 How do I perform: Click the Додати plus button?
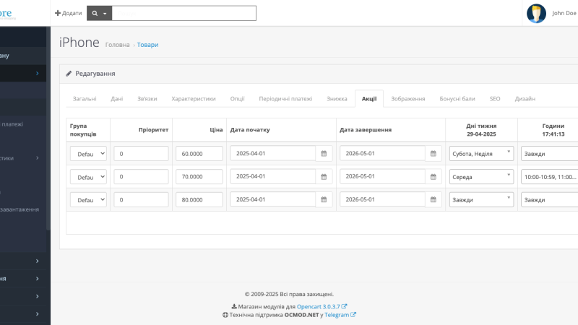coord(68,13)
